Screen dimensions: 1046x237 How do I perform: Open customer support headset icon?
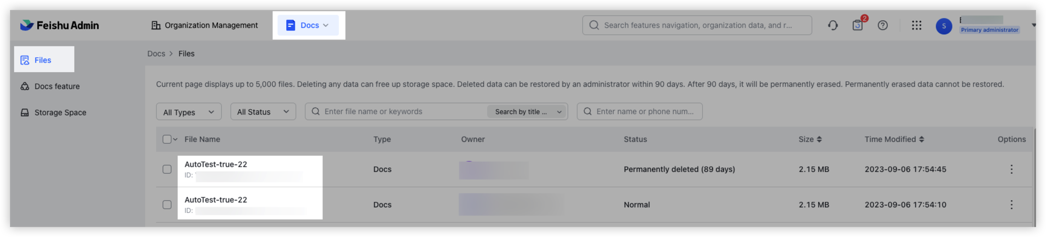coord(833,25)
